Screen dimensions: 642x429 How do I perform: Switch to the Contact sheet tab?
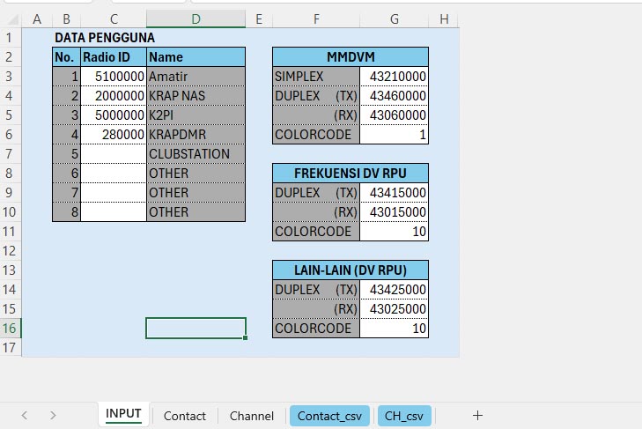click(x=185, y=416)
